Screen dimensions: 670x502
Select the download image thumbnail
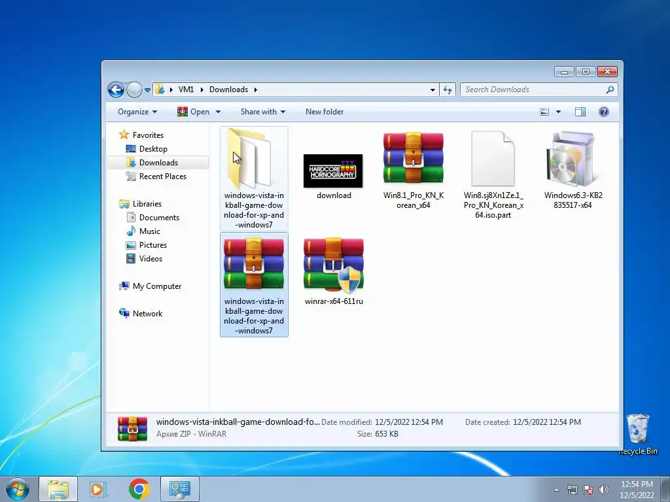[333, 171]
